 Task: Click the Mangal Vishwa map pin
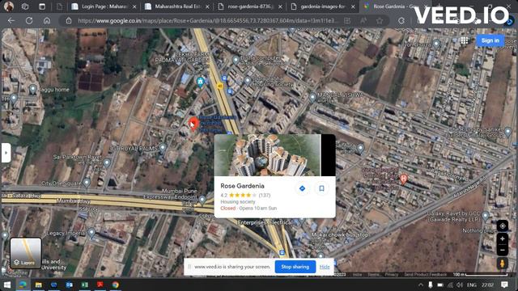click(312, 98)
